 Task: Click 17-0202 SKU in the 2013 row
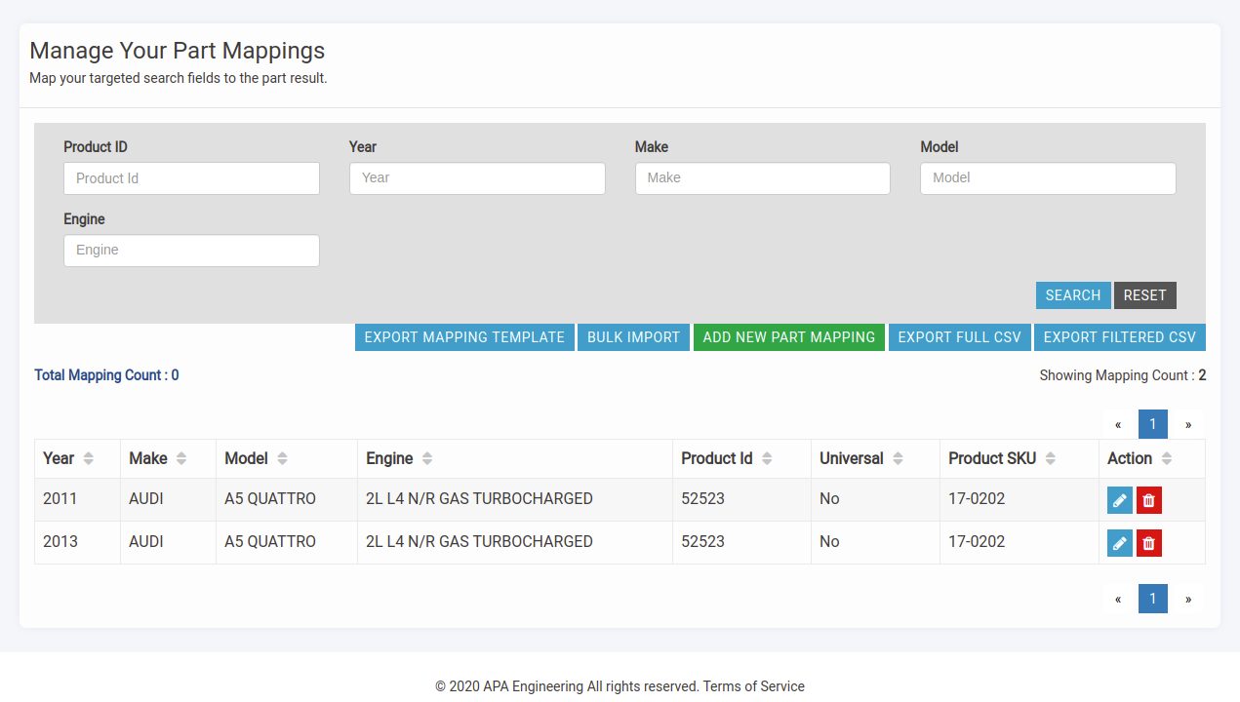pos(977,542)
